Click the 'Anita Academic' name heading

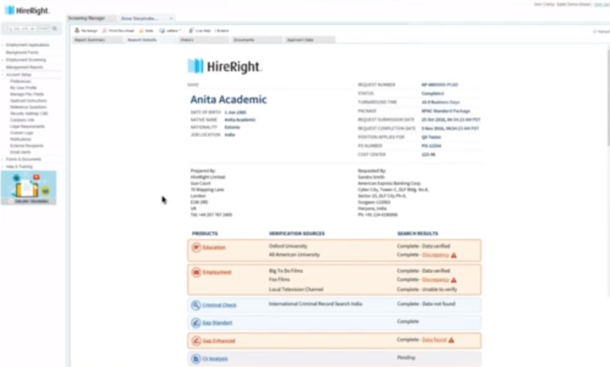point(228,100)
